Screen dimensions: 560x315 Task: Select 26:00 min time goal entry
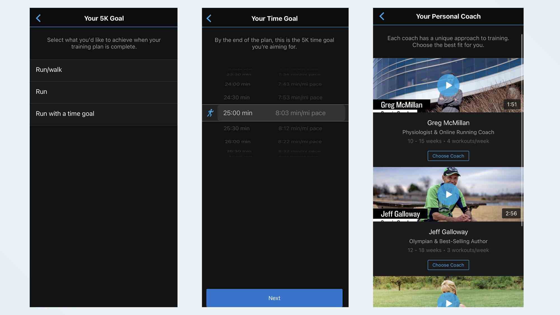coord(274,141)
